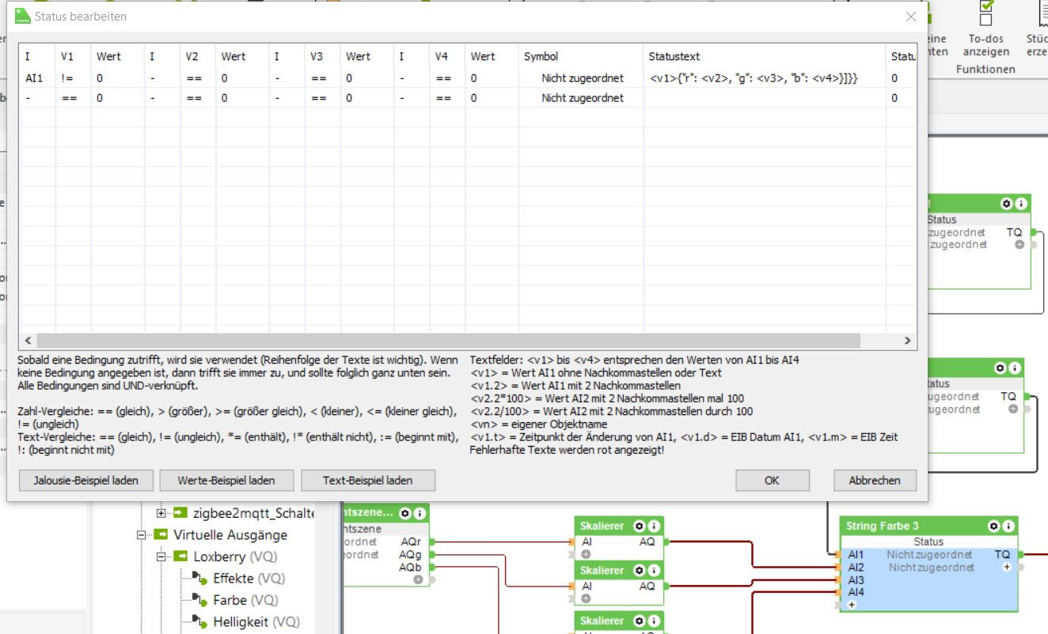The width and height of the screenshot is (1048, 634).
Task: Click the Statustext column header
Action: point(764,57)
